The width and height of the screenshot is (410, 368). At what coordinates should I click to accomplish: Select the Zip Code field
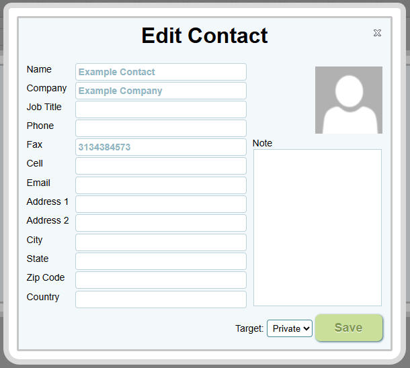pos(161,280)
